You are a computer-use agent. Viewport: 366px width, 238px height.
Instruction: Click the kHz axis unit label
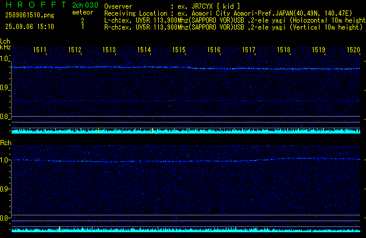(5, 47)
